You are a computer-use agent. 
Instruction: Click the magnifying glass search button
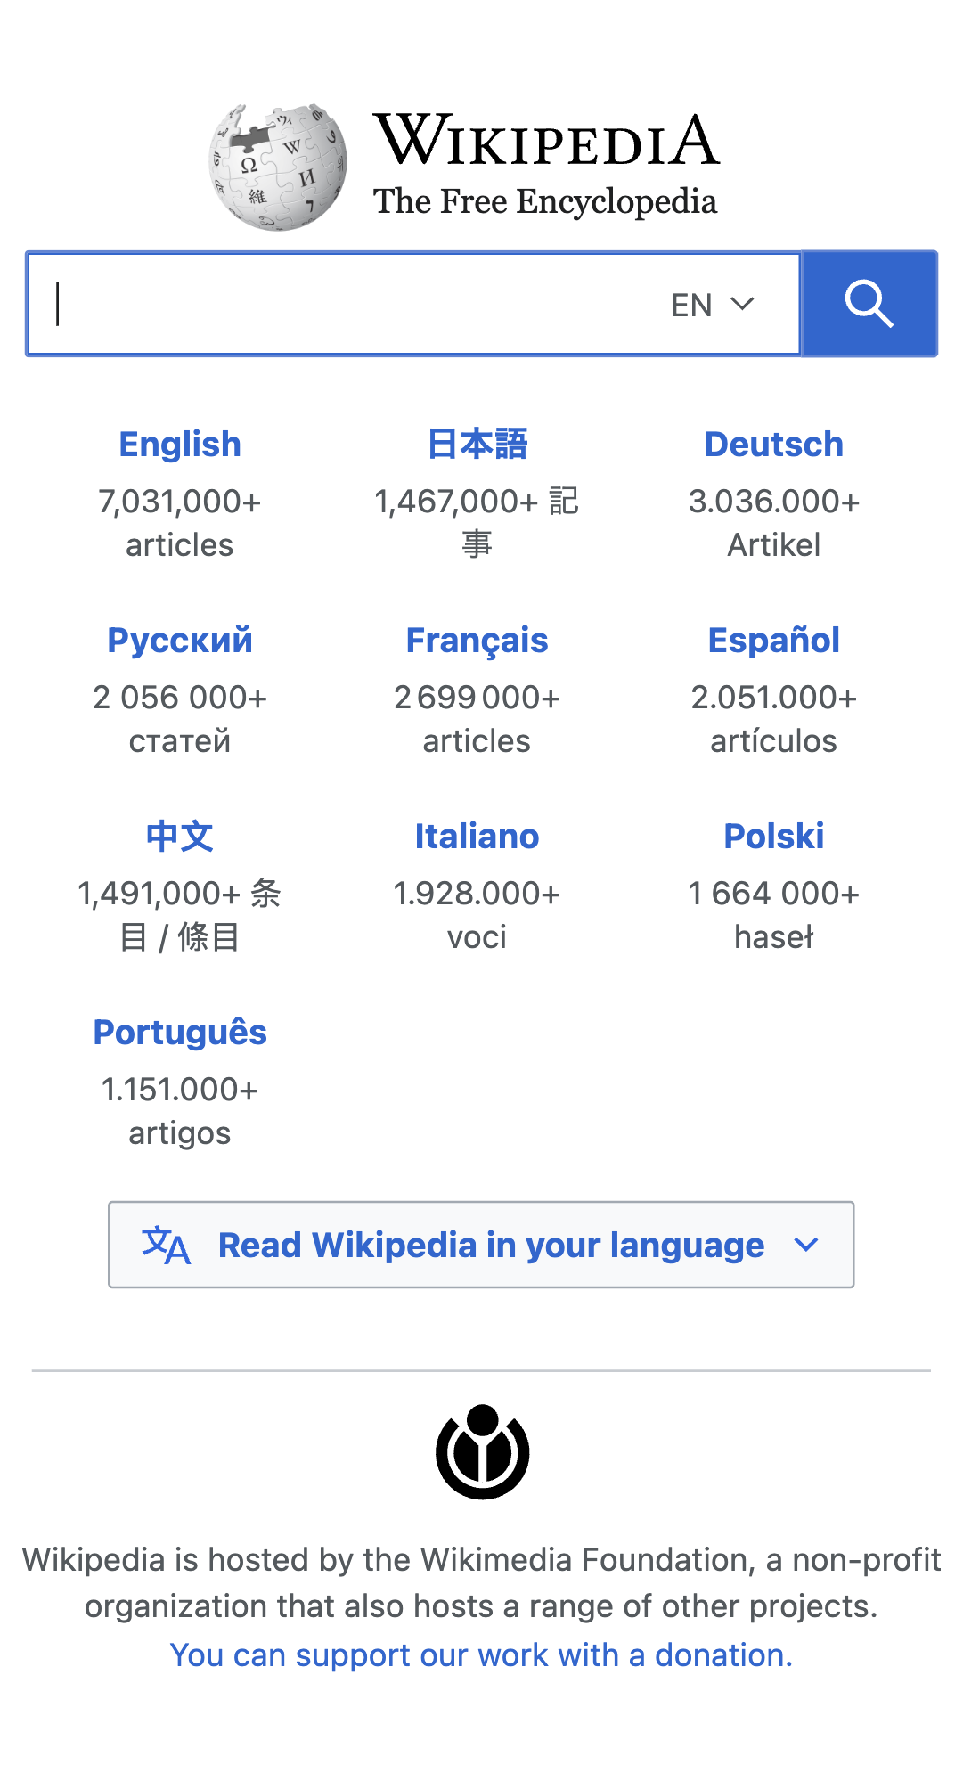pos(869,304)
